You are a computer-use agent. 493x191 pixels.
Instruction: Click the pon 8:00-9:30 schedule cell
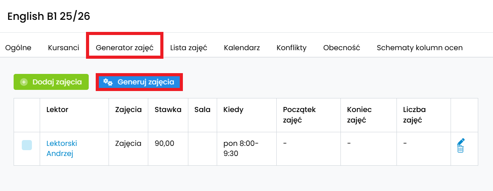click(x=240, y=148)
